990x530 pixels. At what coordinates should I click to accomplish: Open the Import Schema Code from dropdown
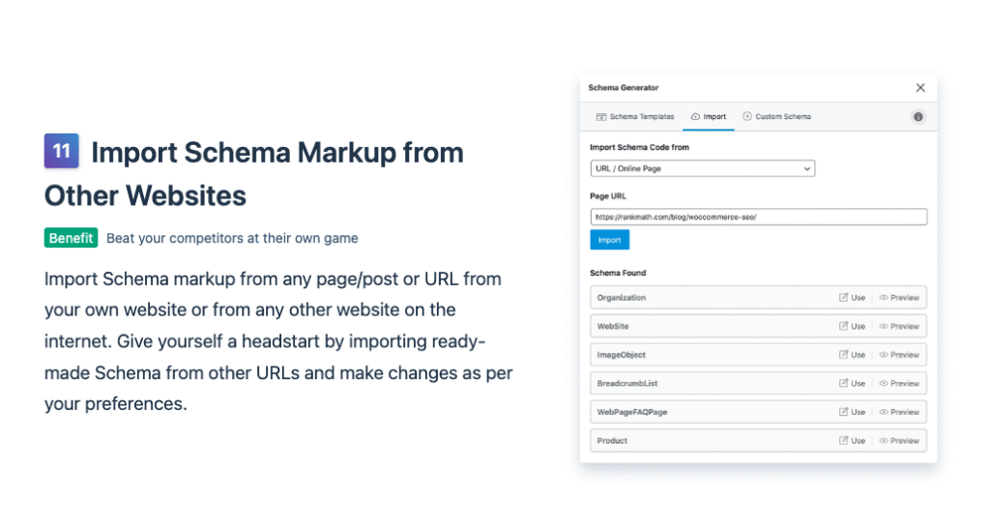(x=702, y=168)
